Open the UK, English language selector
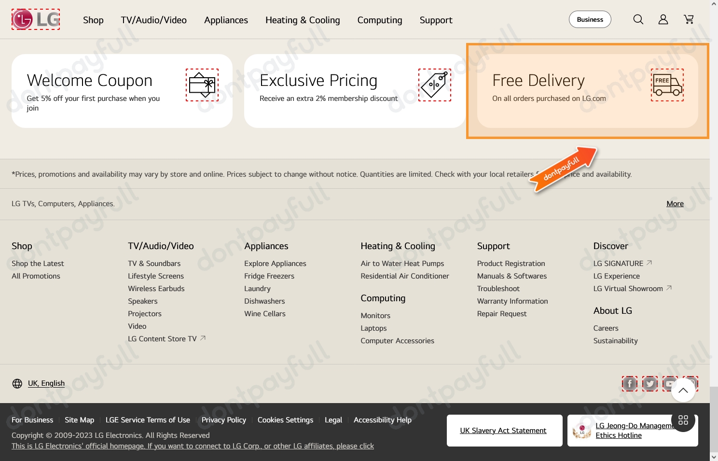Screen dimensions: 718x461 pos(39,383)
